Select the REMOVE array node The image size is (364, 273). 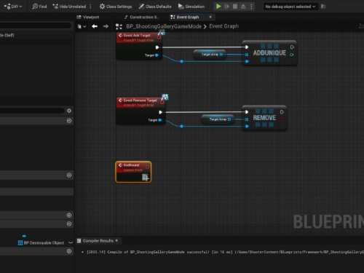click(264, 118)
